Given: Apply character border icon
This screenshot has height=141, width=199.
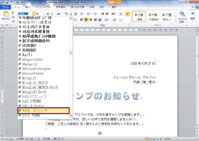Looking at the screenshot, I should (x=75, y=14).
